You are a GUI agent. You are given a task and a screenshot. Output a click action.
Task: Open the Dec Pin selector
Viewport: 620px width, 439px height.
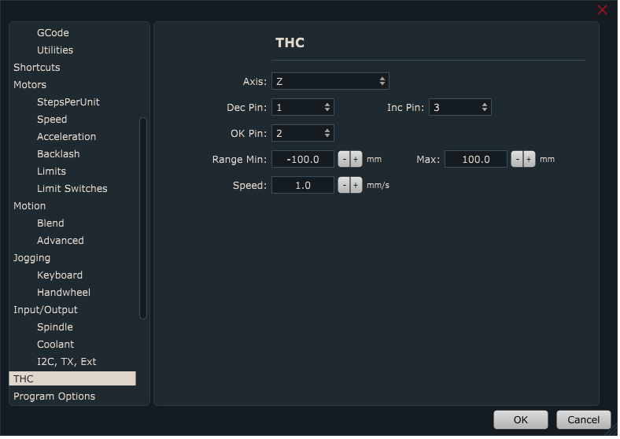pos(303,108)
